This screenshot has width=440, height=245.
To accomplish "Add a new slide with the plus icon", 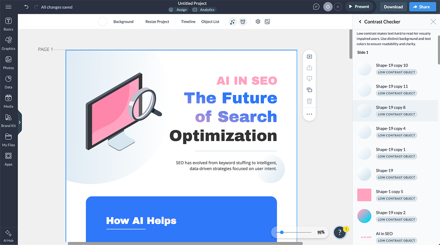I will pos(309,56).
